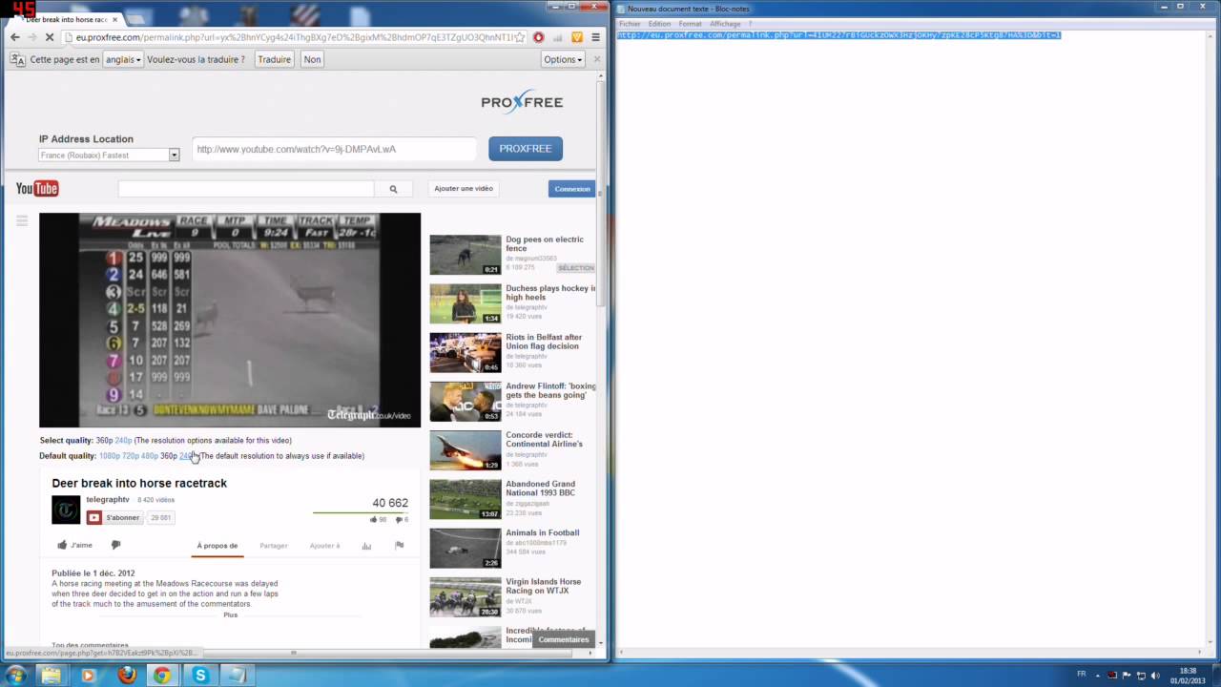The height and width of the screenshot is (687, 1221).
Task: Open 'Virgin Islands Horse Racing on WTJX' title
Action: [x=543, y=586]
